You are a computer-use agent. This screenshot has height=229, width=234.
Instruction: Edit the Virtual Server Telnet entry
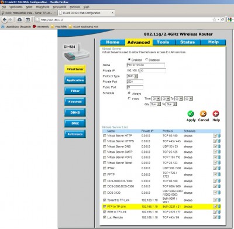[x=215, y=163]
